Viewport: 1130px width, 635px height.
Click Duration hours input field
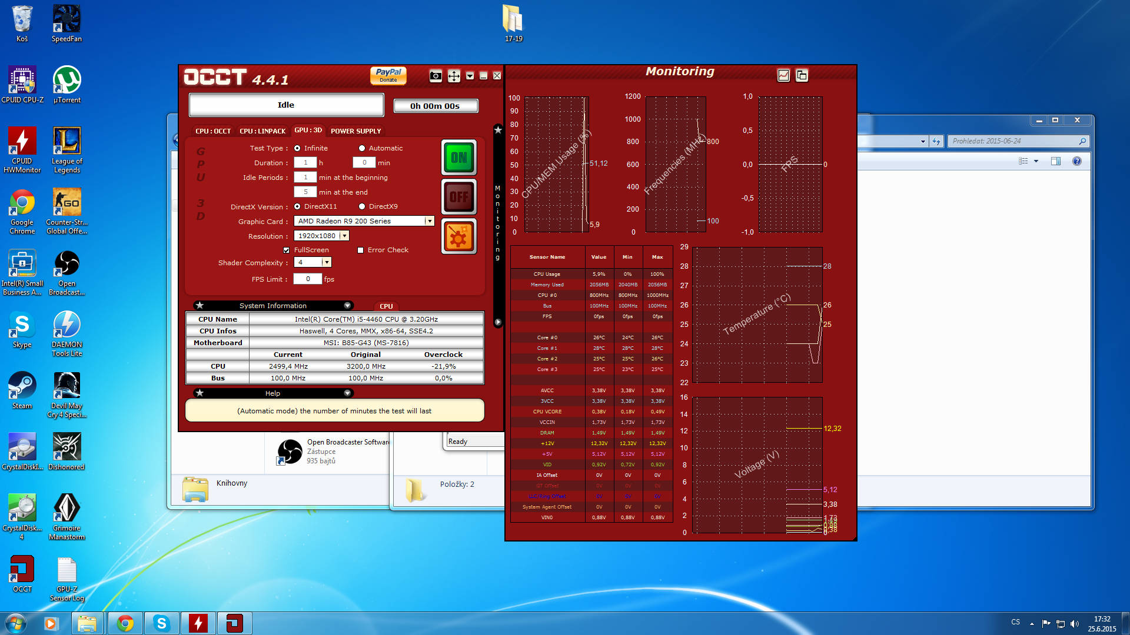tap(305, 163)
